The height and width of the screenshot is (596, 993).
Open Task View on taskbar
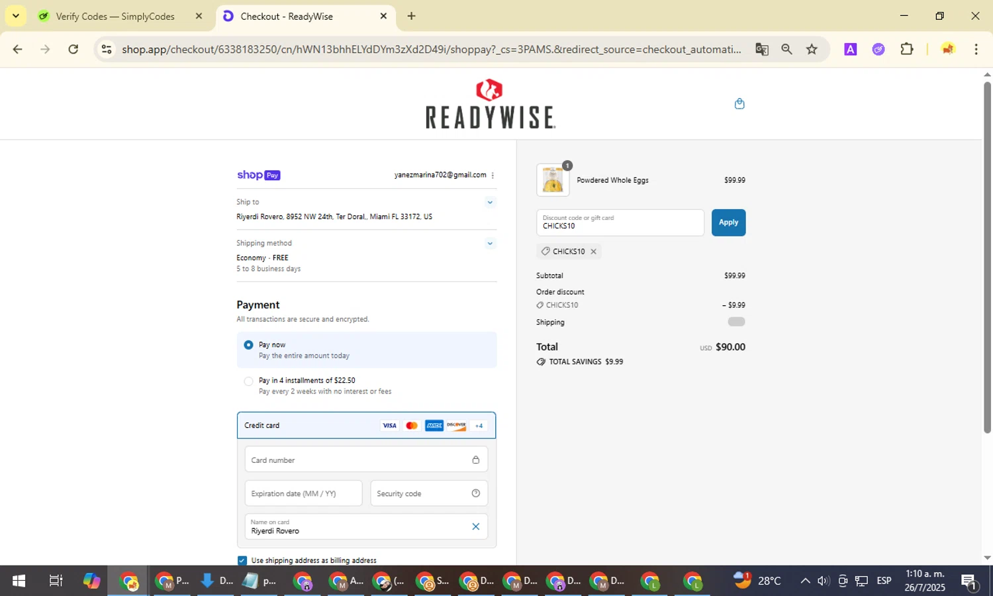tap(56, 581)
